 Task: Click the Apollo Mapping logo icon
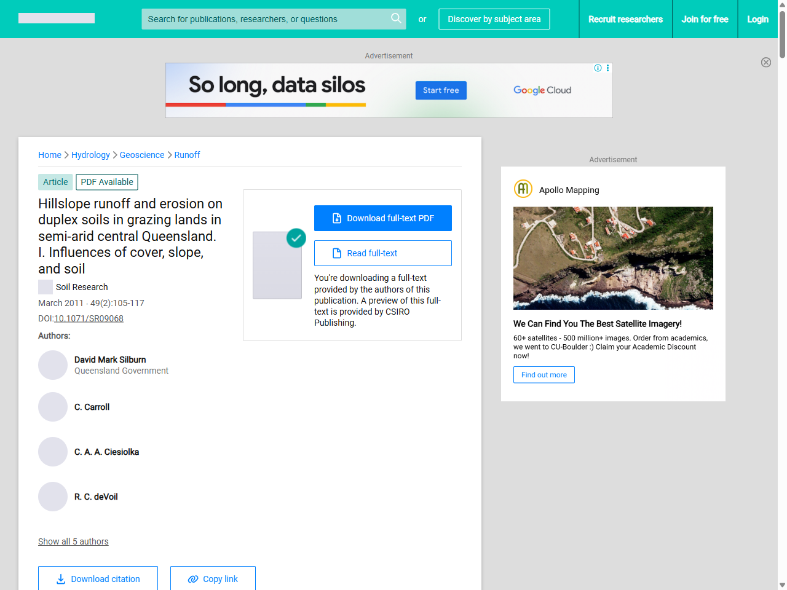pos(523,189)
